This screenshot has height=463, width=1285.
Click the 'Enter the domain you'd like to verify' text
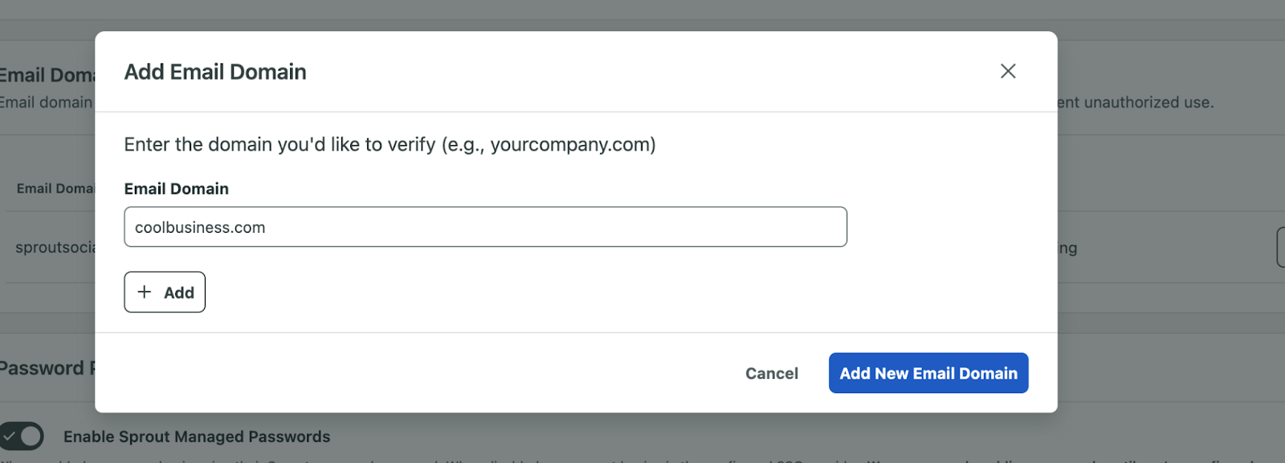390,144
